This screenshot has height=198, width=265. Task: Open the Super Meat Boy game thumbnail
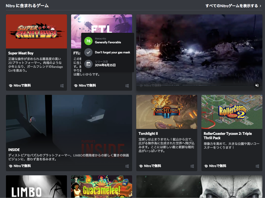pos(36,31)
